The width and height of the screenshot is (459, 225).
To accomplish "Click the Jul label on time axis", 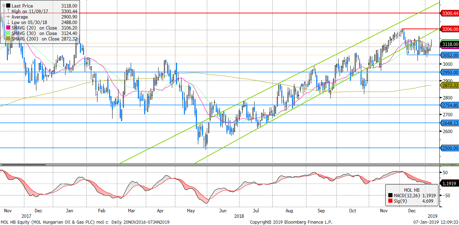I will [255, 211].
